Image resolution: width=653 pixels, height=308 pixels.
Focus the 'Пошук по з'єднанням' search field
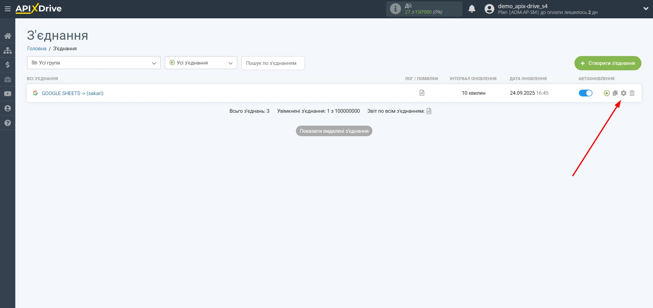[x=273, y=63]
